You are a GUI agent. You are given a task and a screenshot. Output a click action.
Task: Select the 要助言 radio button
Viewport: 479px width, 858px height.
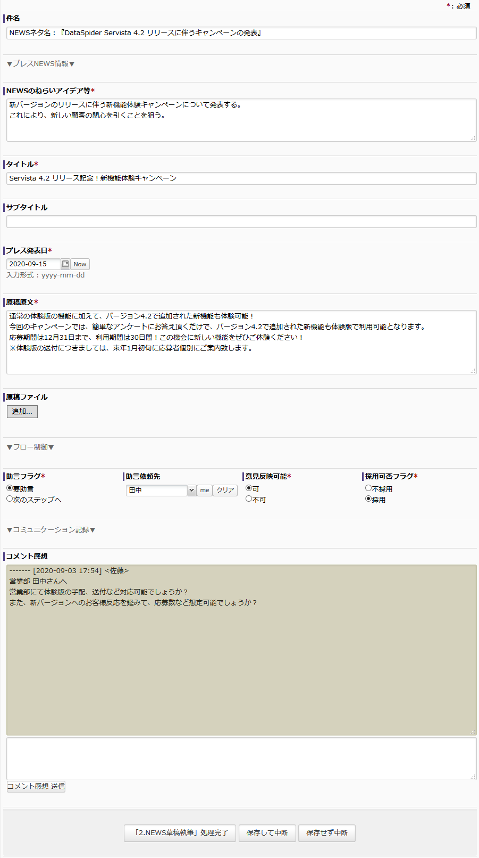[x=10, y=488]
